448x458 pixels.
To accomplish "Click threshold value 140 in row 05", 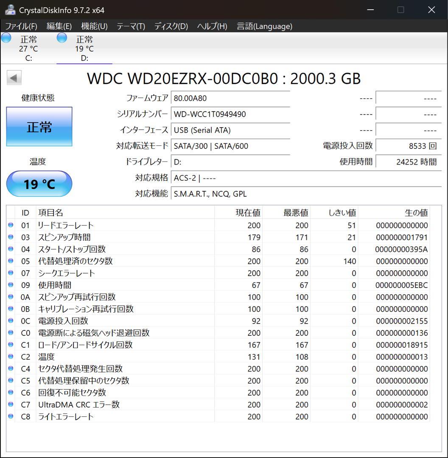I will pyautogui.click(x=350, y=261).
